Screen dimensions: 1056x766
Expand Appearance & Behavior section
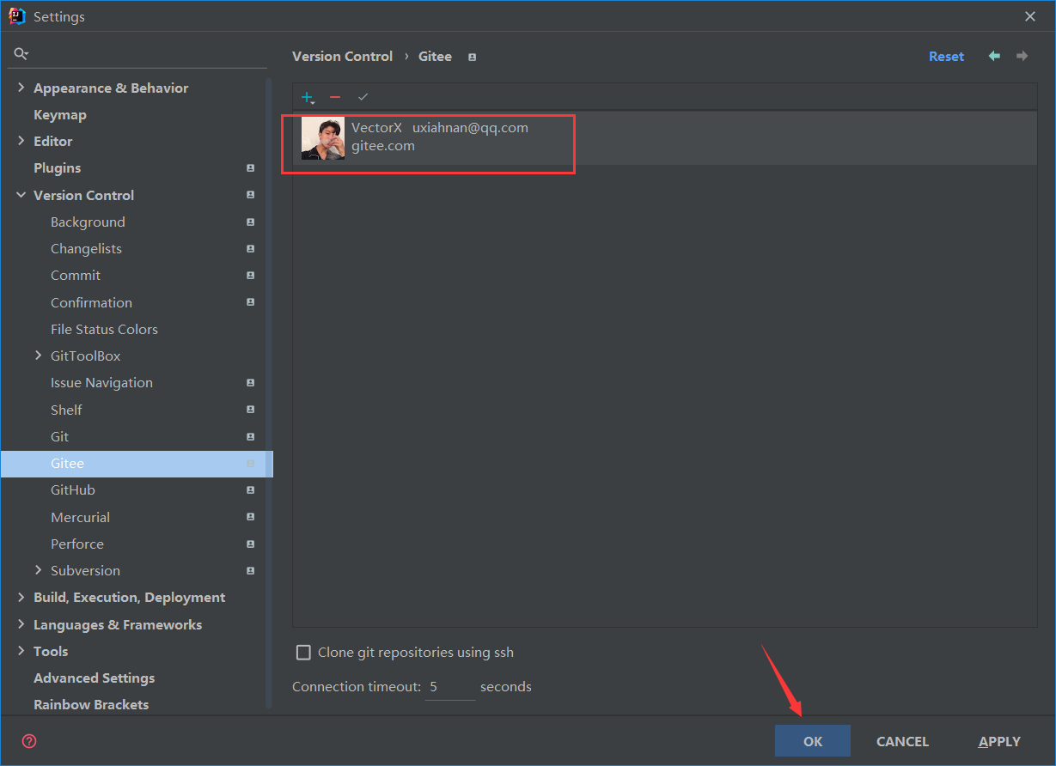(x=21, y=88)
